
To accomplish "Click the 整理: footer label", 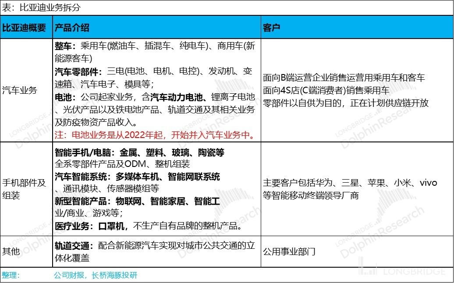I will (11, 275).
